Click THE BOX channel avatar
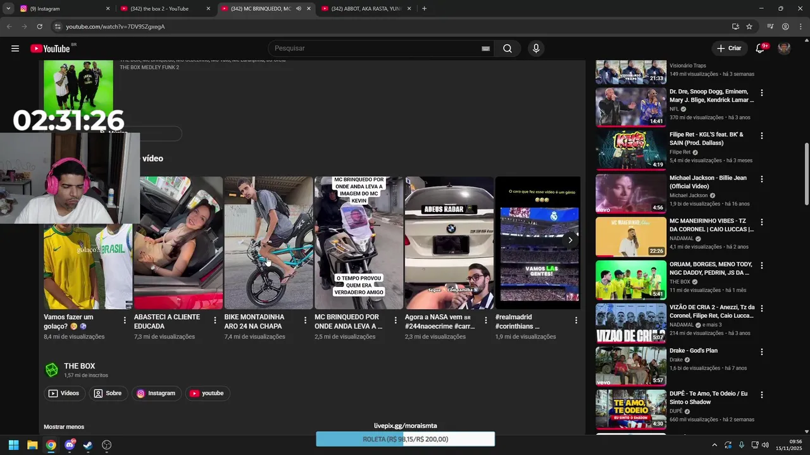This screenshot has height=455, width=810. [x=52, y=370]
